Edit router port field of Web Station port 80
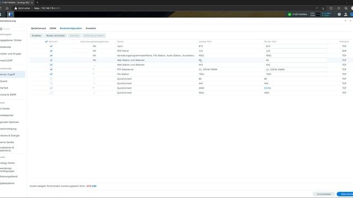 coord(296,60)
